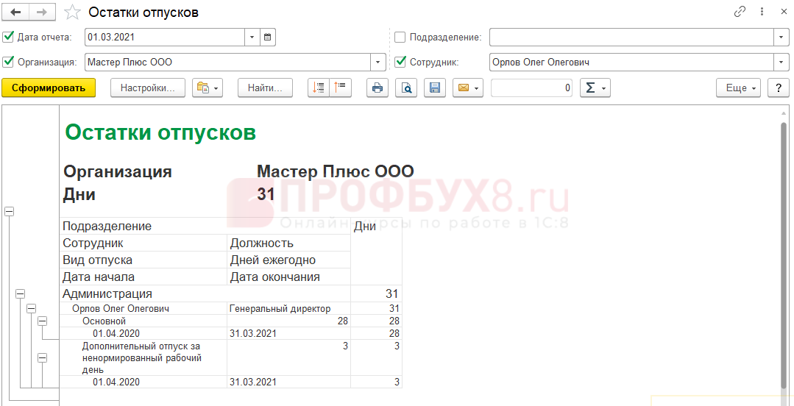
Task: Select the Должность header cell
Action: [289, 243]
